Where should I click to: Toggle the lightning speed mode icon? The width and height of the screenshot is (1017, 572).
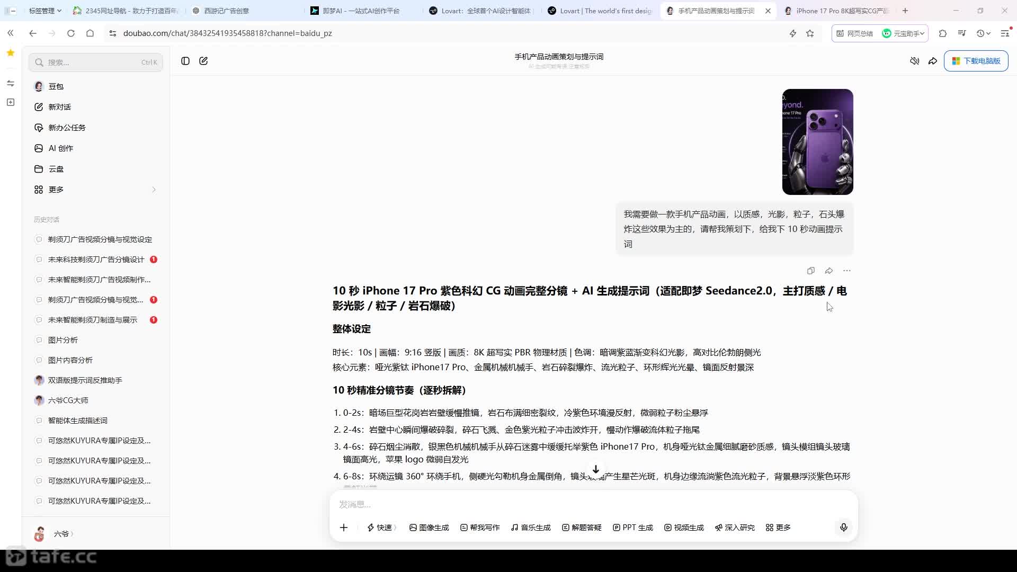point(793,33)
